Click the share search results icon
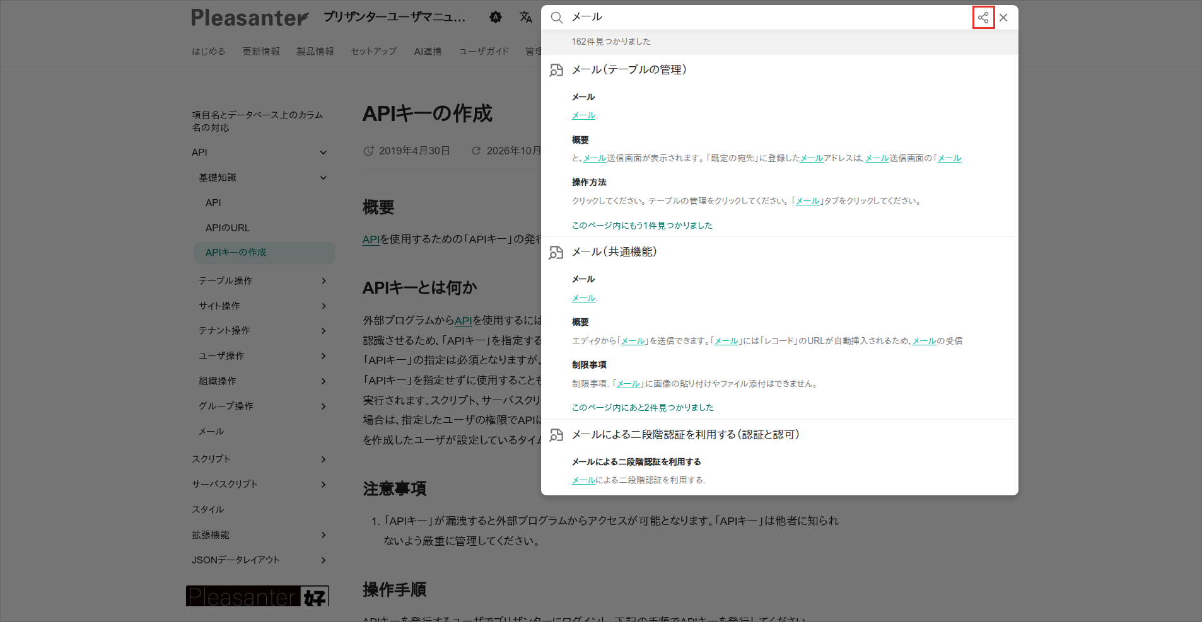The width and height of the screenshot is (1202, 622). coord(983,18)
